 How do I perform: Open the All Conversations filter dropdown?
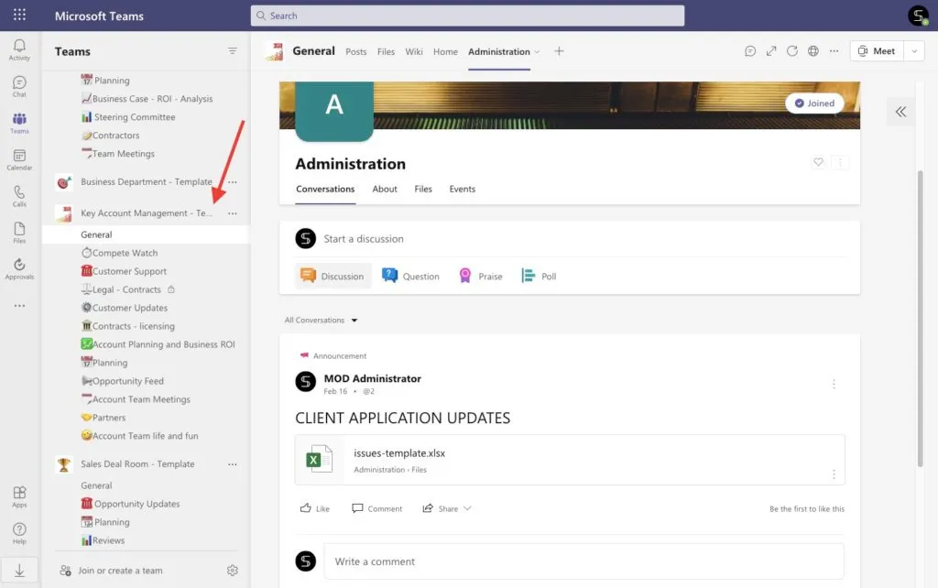(x=321, y=320)
